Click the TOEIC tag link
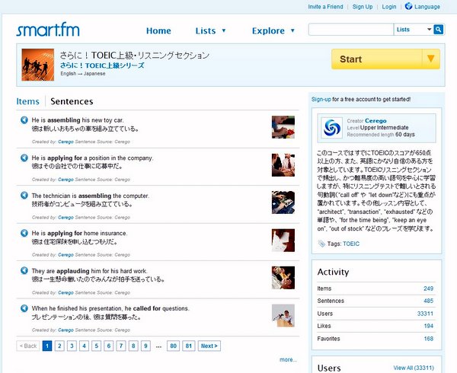Viewport: 457px width, 373px height. click(x=351, y=244)
